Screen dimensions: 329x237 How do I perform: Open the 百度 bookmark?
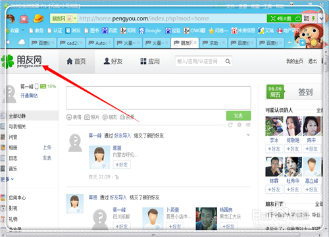[x=110, y=31]
